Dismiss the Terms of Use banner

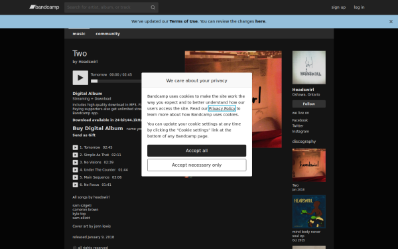coord(391,22)
